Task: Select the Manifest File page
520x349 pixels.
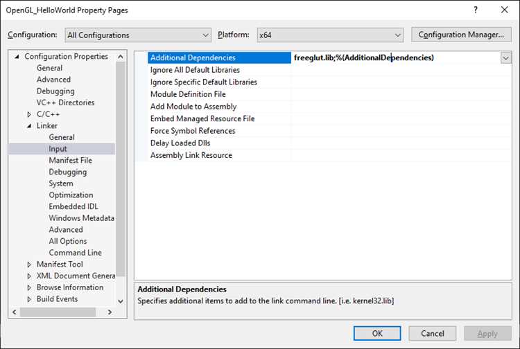Action: (70, 160)
